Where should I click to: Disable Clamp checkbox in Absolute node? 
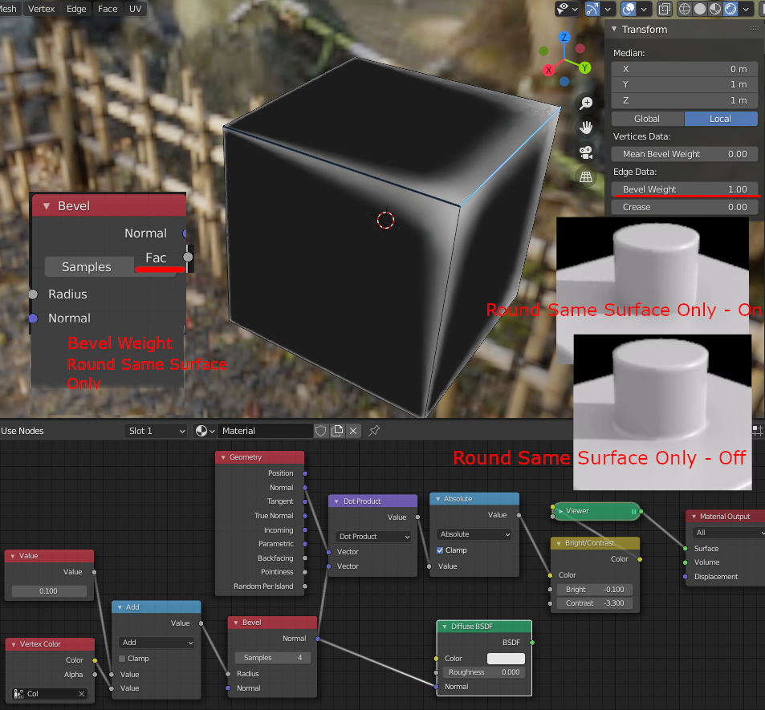point(440,550)
